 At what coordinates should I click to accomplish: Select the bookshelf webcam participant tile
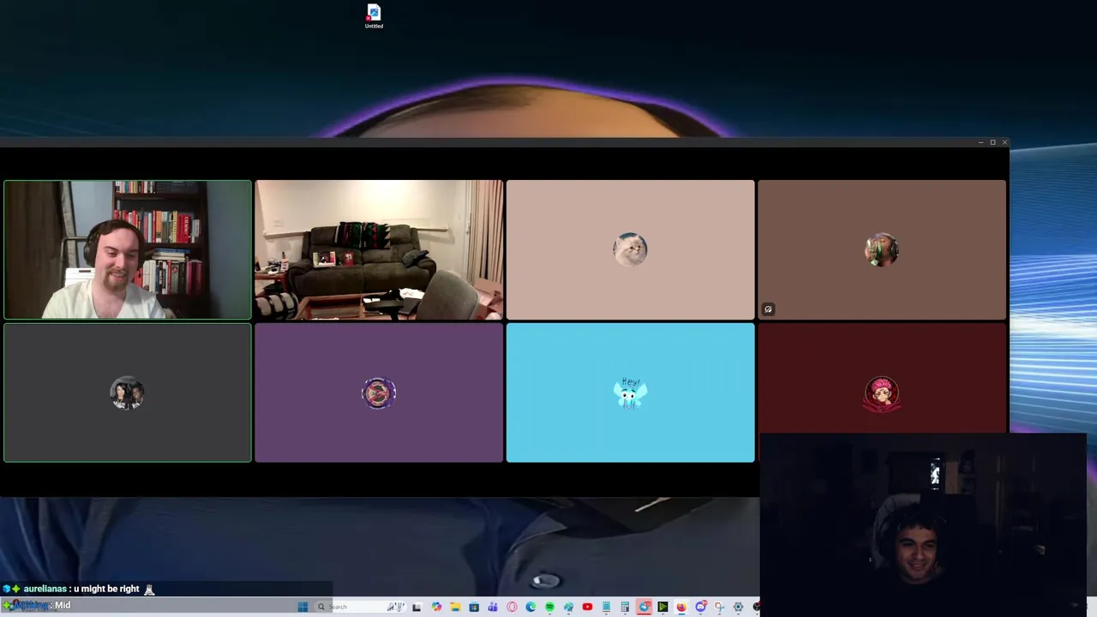128,249
